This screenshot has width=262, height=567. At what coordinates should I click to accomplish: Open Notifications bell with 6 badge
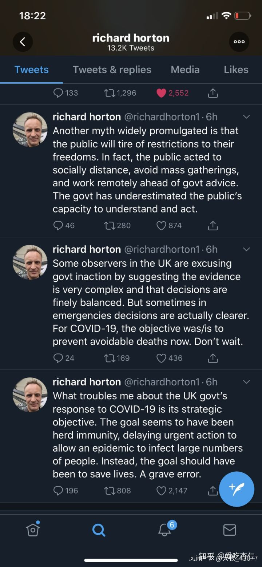[x=165, y=530]
